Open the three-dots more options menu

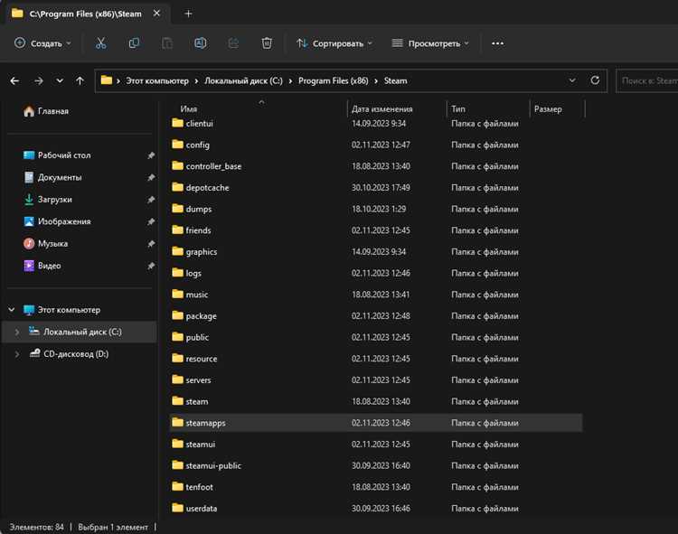click(498, 43)
